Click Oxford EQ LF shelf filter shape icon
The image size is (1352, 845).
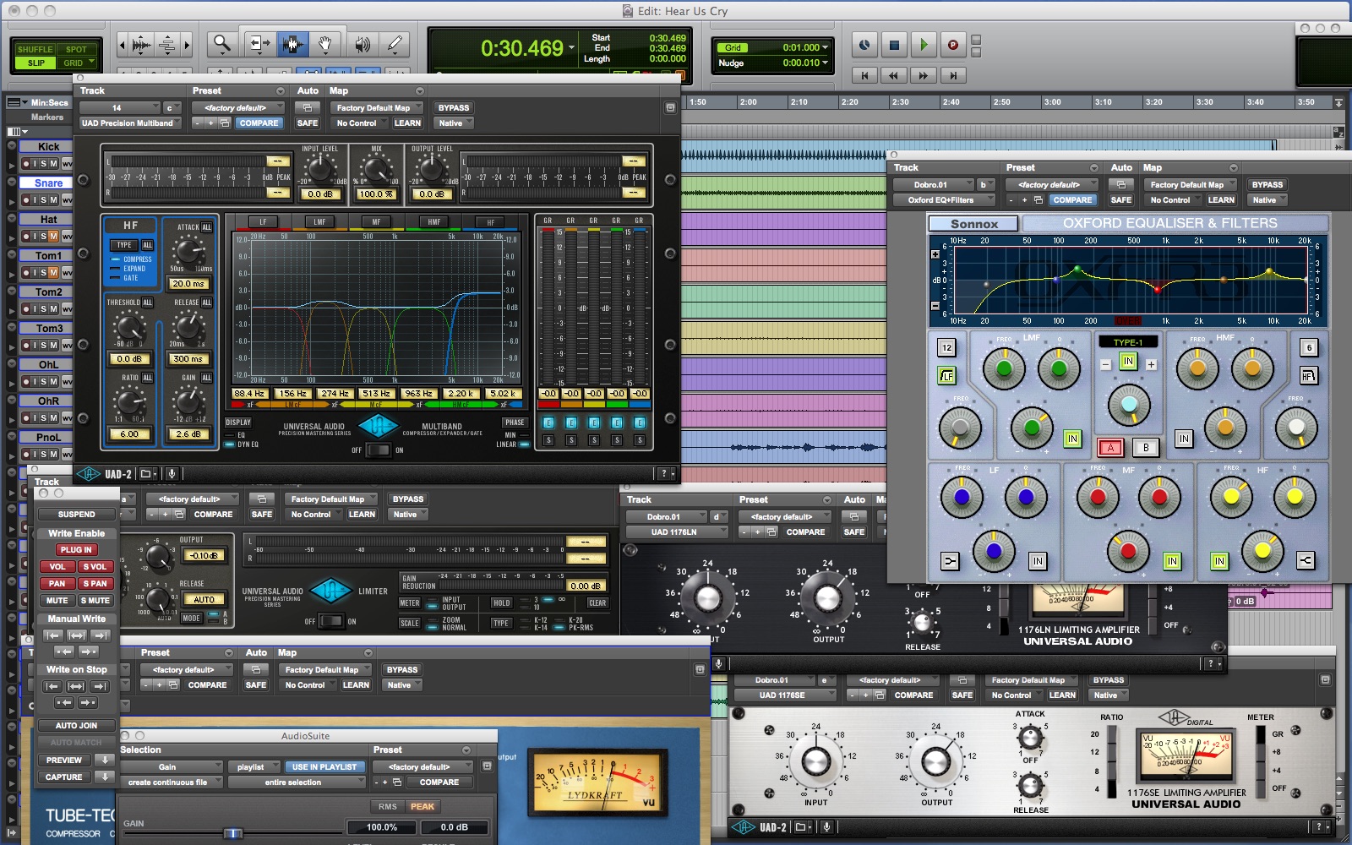tap(947, 375)
